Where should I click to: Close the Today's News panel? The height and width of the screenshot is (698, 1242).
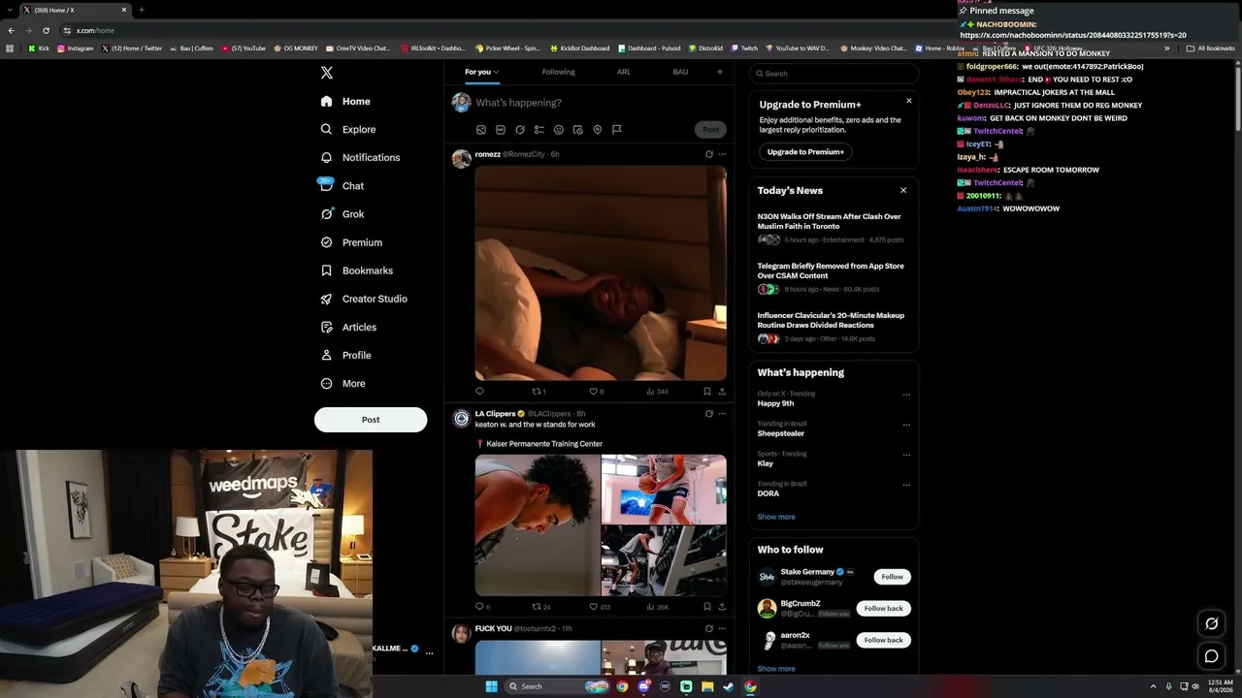tap(903, 190)
